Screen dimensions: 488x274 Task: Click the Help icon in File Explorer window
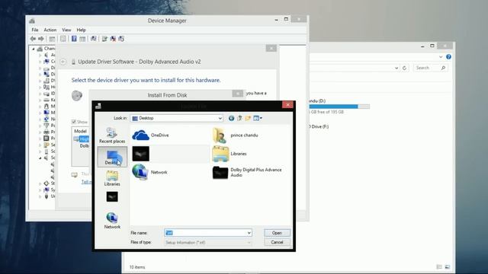[x=448, y=57]
